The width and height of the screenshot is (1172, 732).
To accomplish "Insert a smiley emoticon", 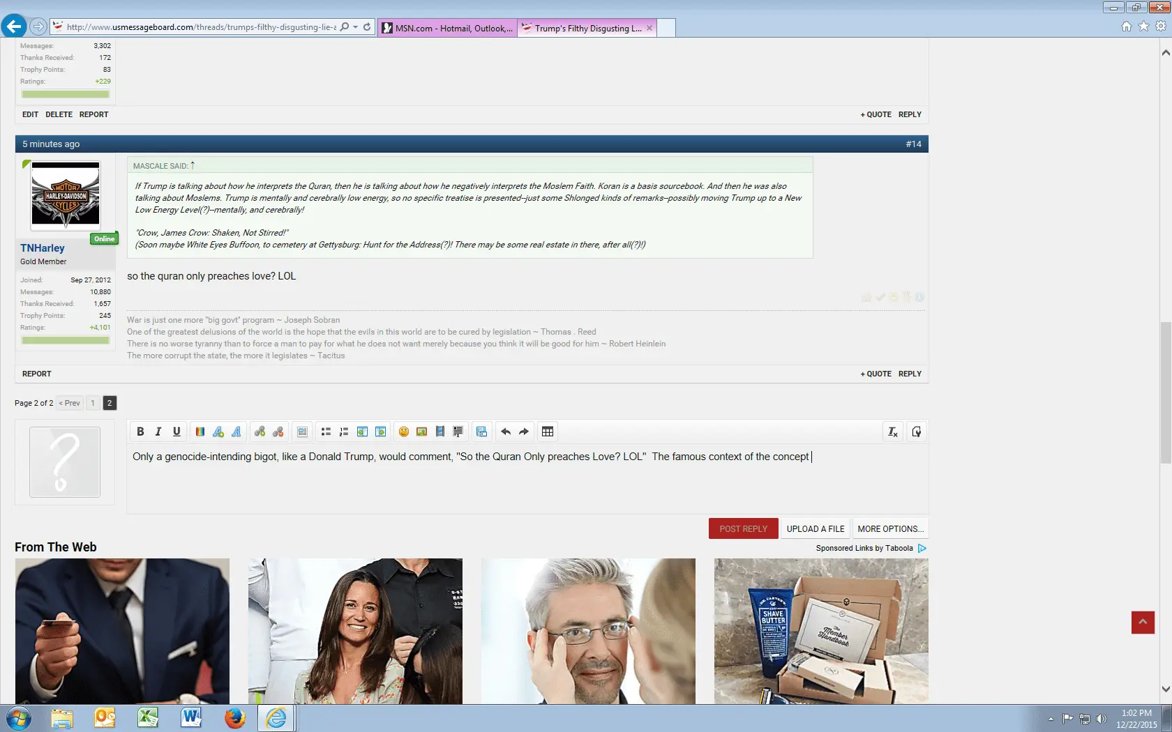I will pos(403,432).
